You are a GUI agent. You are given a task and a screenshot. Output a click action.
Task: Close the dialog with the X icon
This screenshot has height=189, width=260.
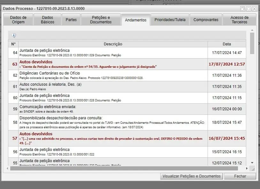click(x=254, y=9)
